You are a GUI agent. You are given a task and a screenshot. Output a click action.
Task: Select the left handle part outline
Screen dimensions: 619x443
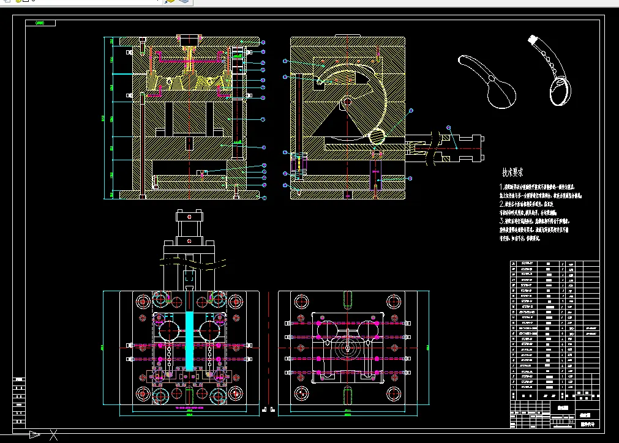487,81
